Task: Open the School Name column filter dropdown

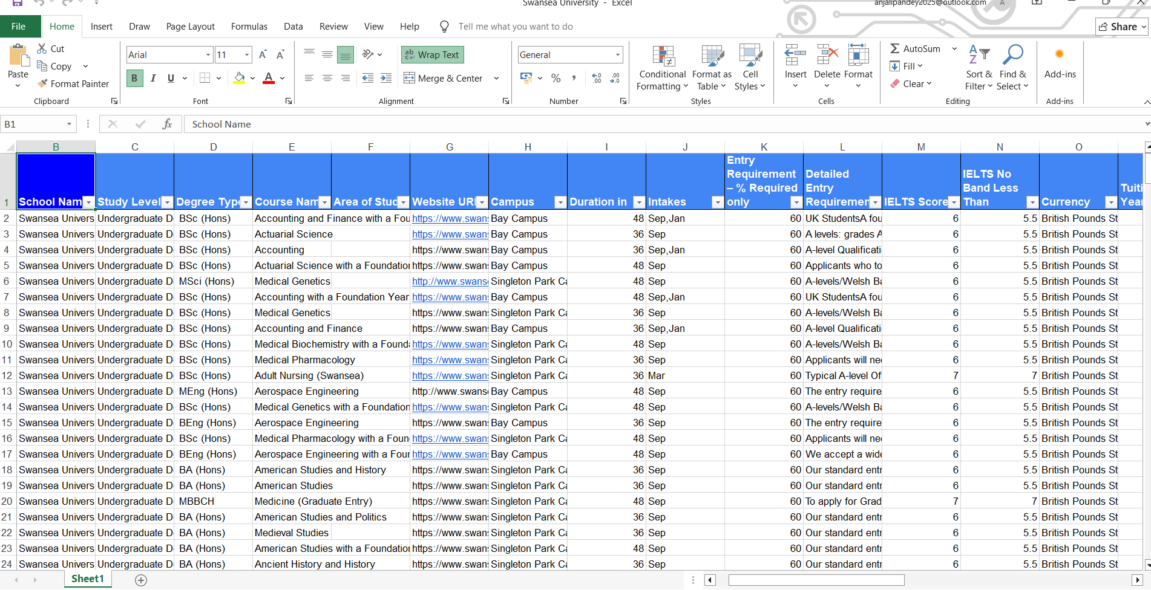Action: [88, 202]
